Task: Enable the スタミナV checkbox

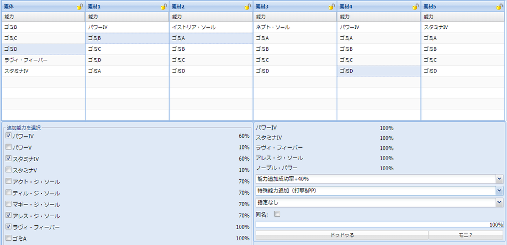Action: point(9,170)
